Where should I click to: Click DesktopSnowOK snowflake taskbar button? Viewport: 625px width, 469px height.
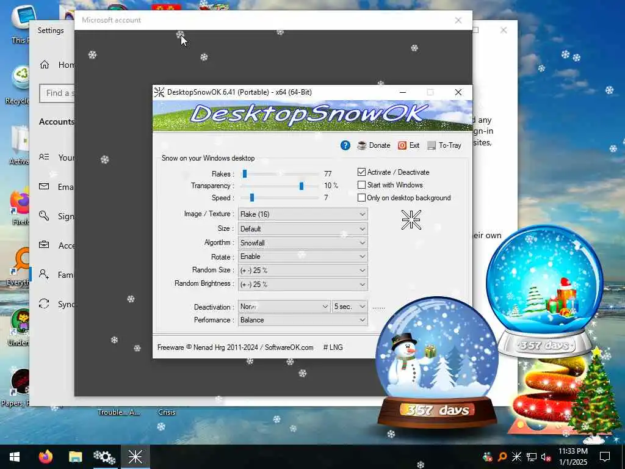tap(135, 457)
